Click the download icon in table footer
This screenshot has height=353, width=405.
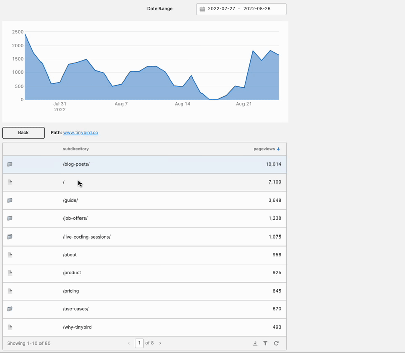pos(255,343)
